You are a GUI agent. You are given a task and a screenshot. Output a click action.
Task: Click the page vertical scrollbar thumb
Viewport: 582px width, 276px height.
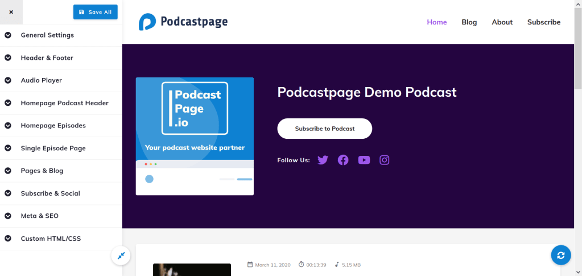pyautogui.click(x=578, y=48)
